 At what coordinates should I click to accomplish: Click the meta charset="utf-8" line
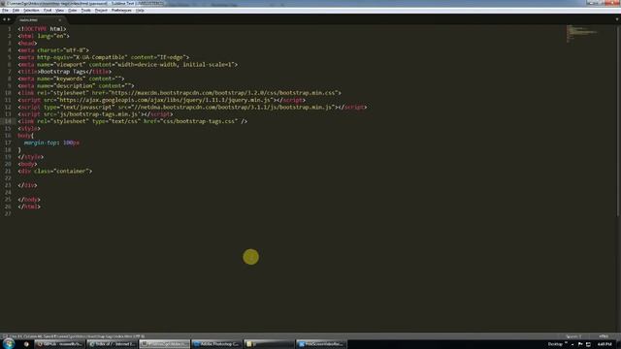coord(53,50)
